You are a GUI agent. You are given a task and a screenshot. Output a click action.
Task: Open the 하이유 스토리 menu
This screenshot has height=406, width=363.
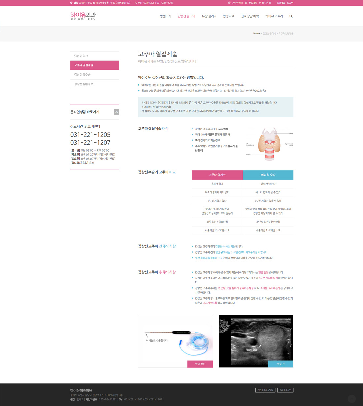(x=274, y=16)
